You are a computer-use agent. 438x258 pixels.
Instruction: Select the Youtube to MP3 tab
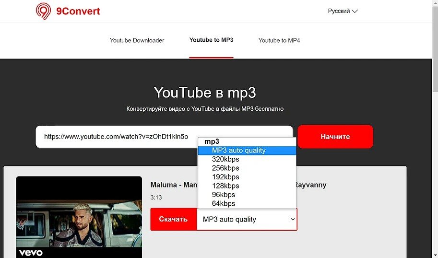[211, 40]
